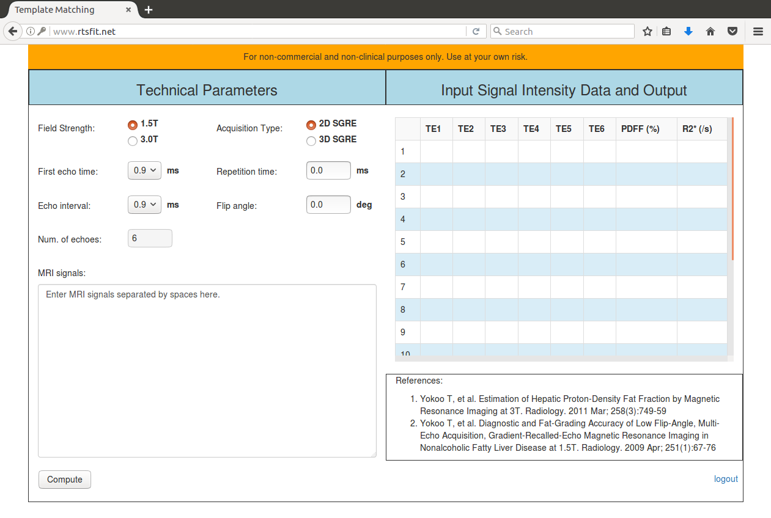Image resolution: width=771 pixels, height=518 pixels.
Task: Expand the Echo interval dropdown
Action: click(x=144, y=205)
